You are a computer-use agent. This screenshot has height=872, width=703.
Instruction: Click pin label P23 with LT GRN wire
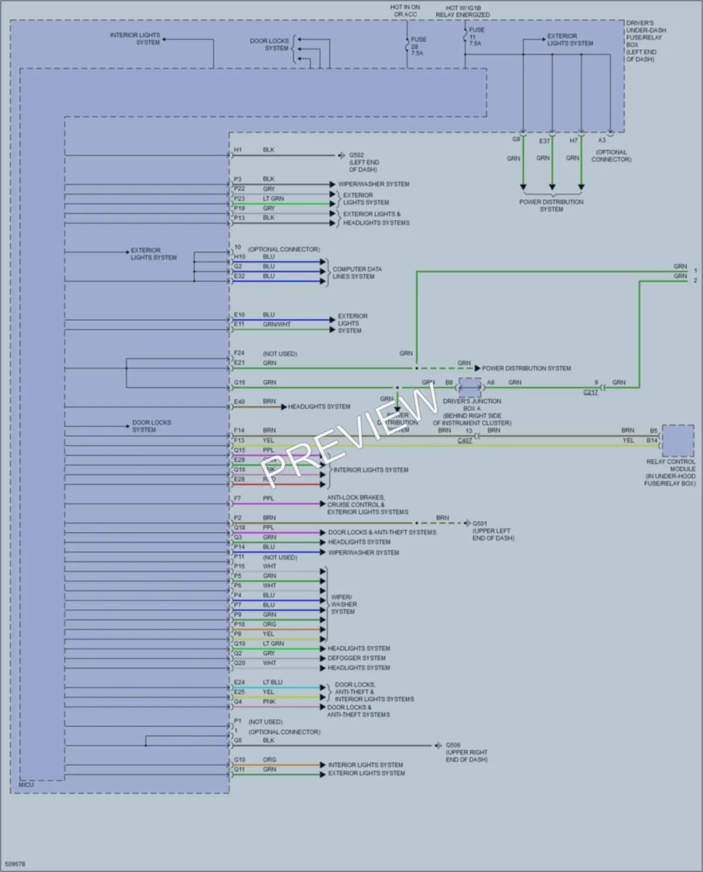(x=239, y=199)
